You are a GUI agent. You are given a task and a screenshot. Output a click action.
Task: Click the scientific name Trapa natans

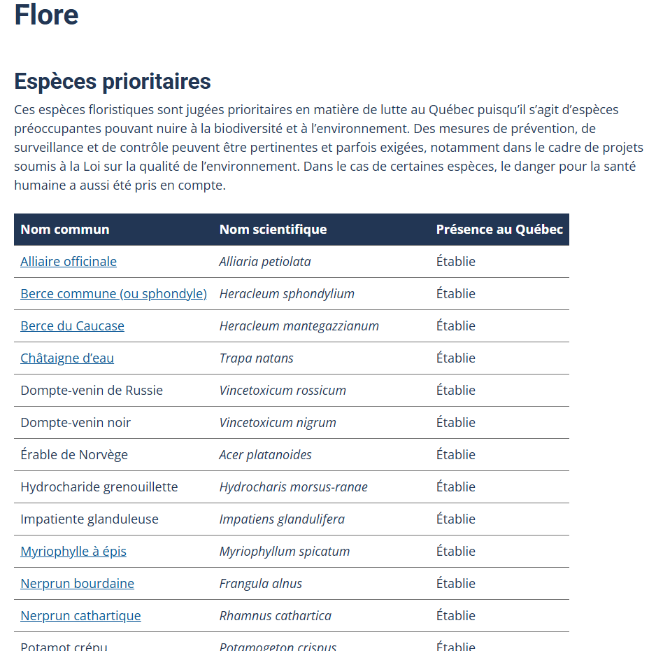pos(257,358)
